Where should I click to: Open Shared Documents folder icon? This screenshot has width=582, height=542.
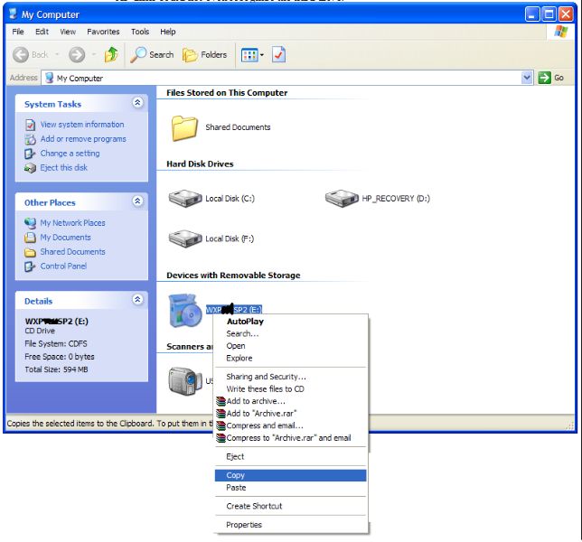pos(184,128)
